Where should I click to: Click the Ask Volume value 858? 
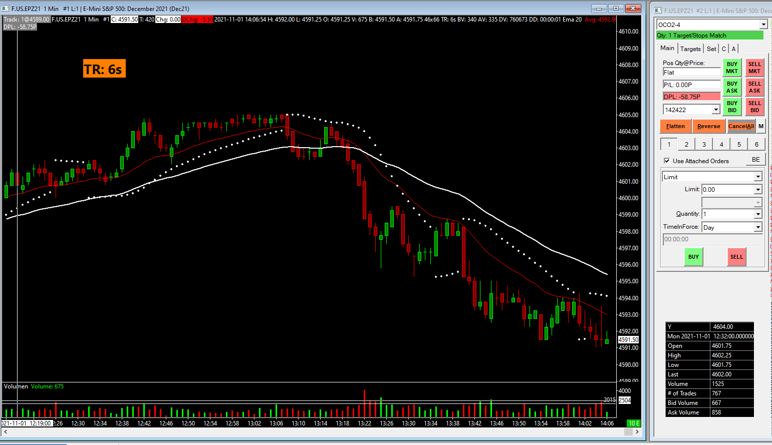(732, 412)
